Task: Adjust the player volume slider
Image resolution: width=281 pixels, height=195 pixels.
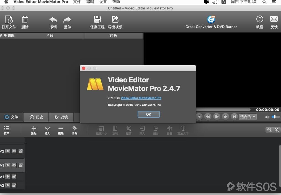Action: (x=275, y=117)
